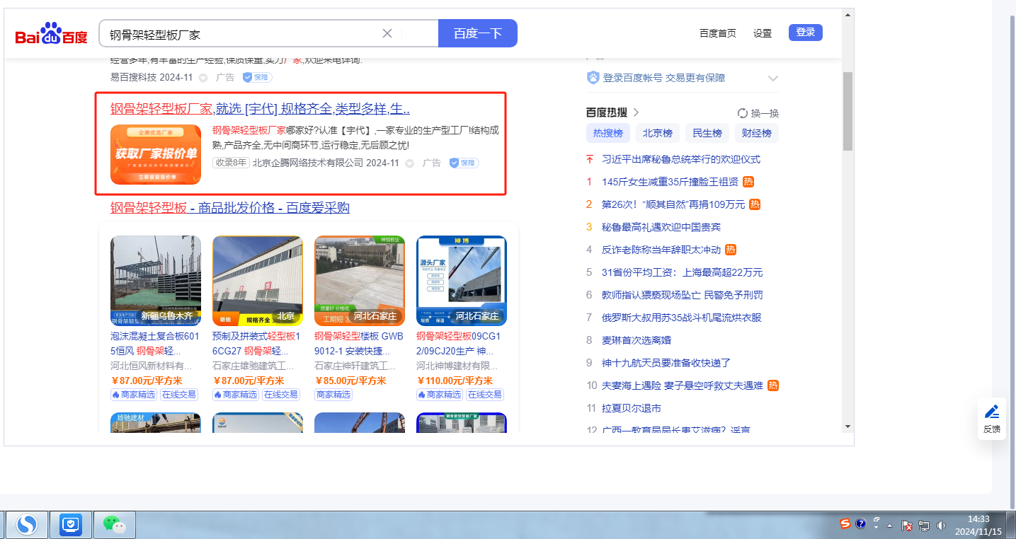Click the 商家精选 tag under 石家庄神轩建筑工
The width and height of the screenshot is (1016, 539).
tap(333, 395)
